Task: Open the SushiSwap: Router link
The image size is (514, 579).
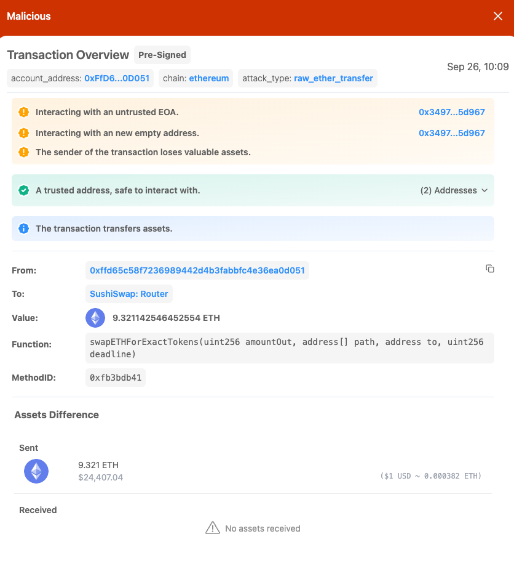Action: (x=129, y=294)
